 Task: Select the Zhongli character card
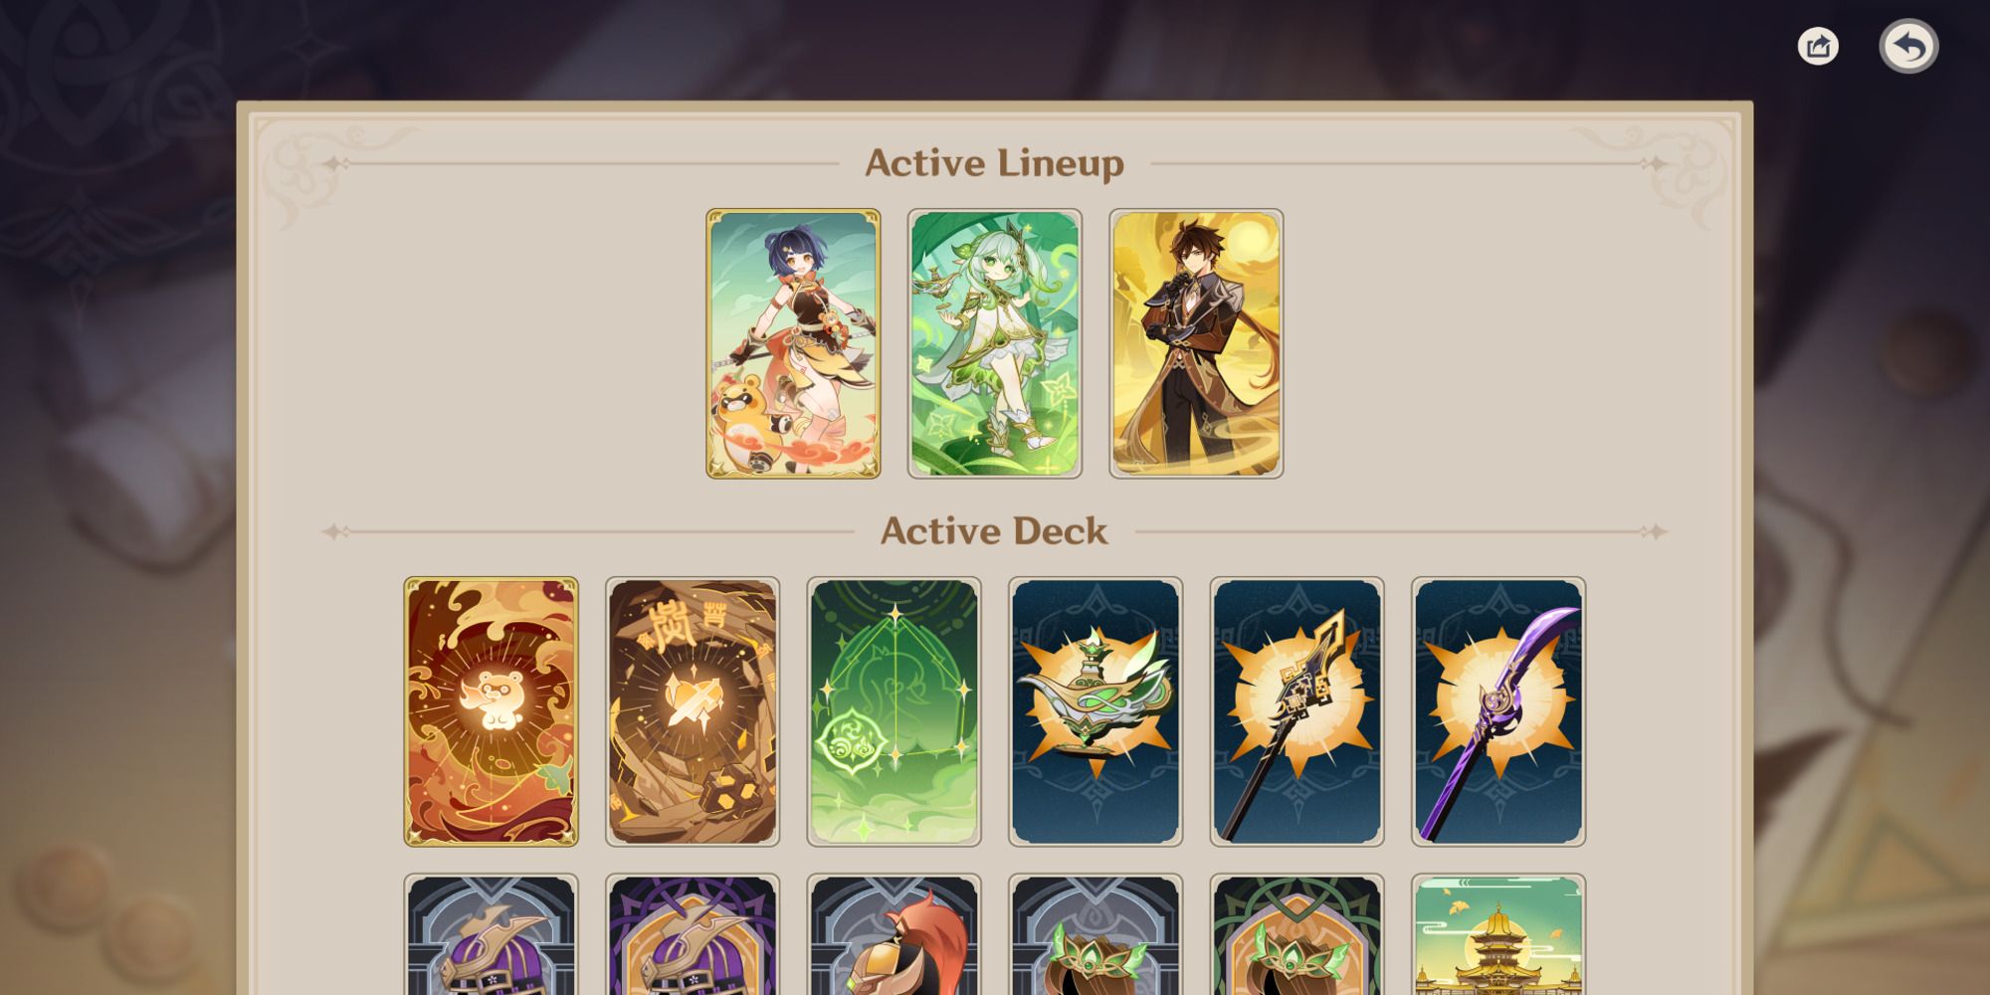point(1196,343)
